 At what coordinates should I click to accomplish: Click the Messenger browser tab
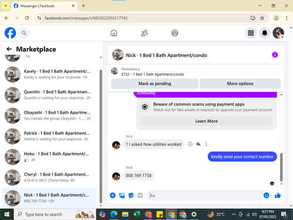pos(45,6)
